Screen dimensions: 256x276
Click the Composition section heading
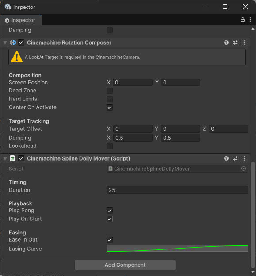[x=25, y=75]
